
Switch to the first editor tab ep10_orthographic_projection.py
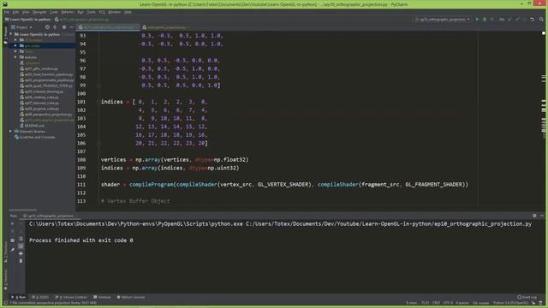tap(109, 27)
